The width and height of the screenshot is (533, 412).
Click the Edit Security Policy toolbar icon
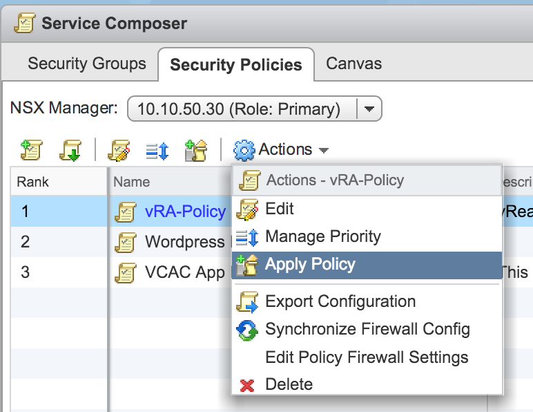point(119,150)
